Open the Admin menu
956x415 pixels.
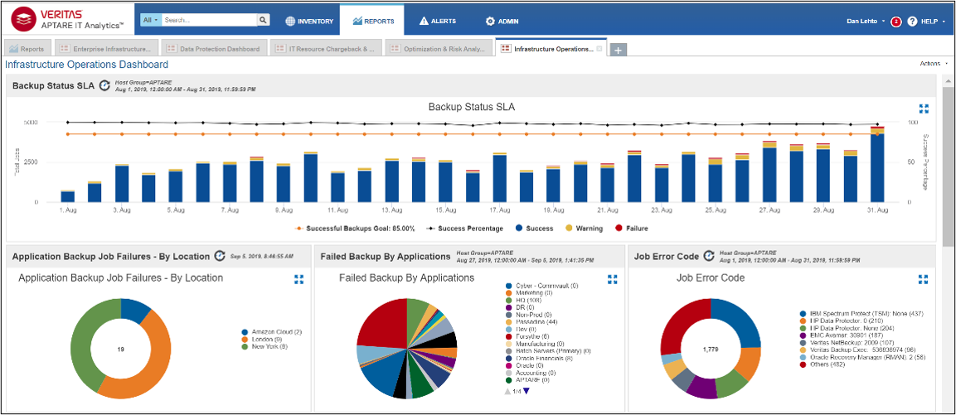[502, 22]
